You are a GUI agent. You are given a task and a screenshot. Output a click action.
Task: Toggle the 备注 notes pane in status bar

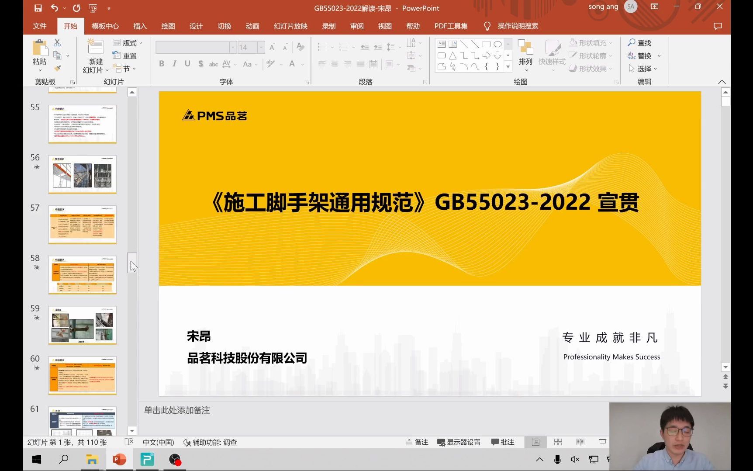coord(417,442)
